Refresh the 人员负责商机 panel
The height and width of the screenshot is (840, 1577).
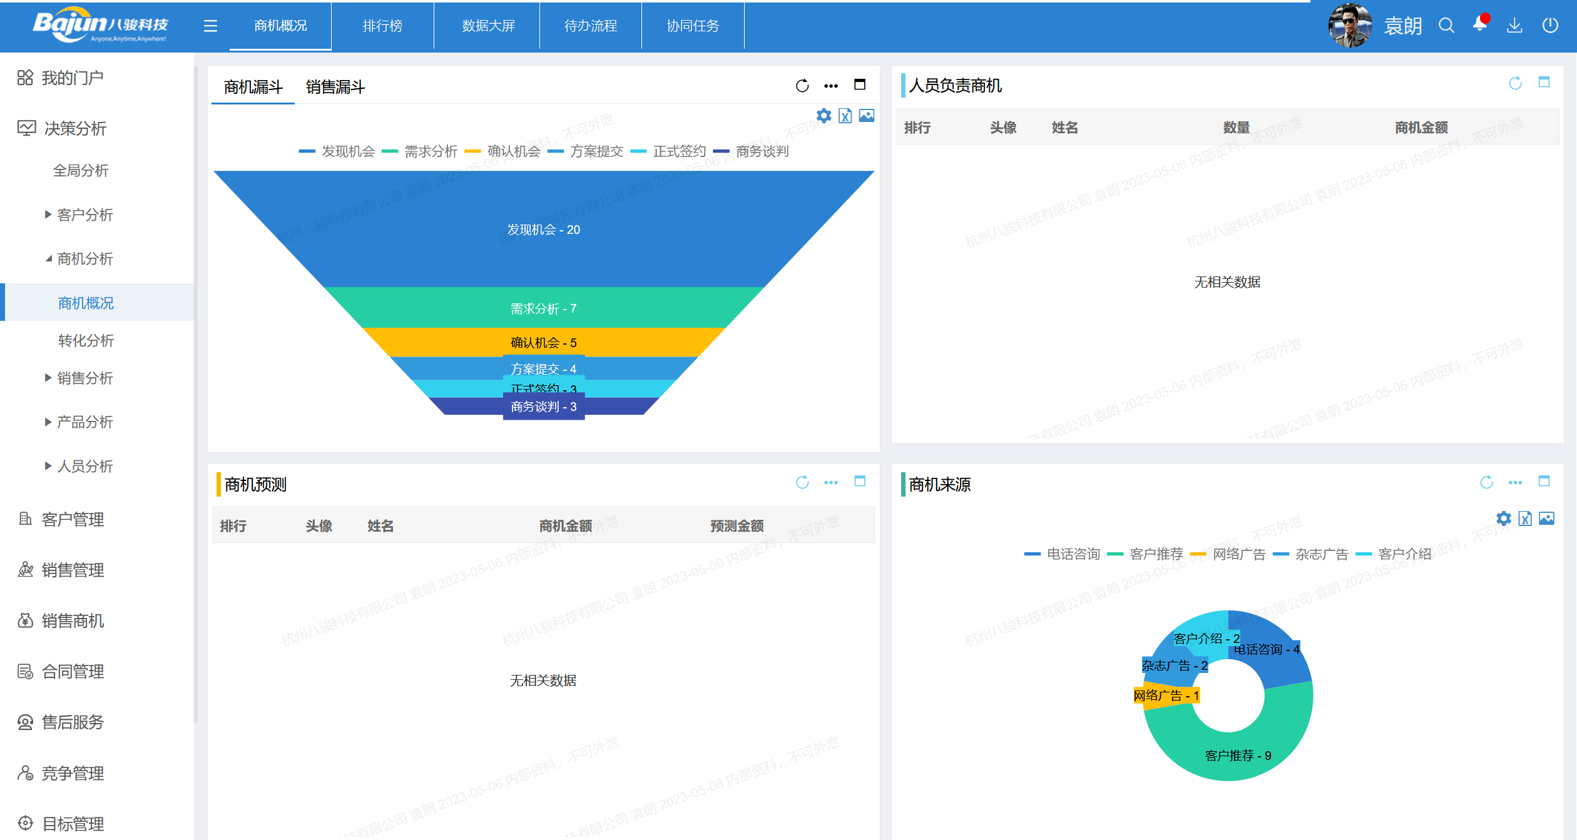[1514, 82]
